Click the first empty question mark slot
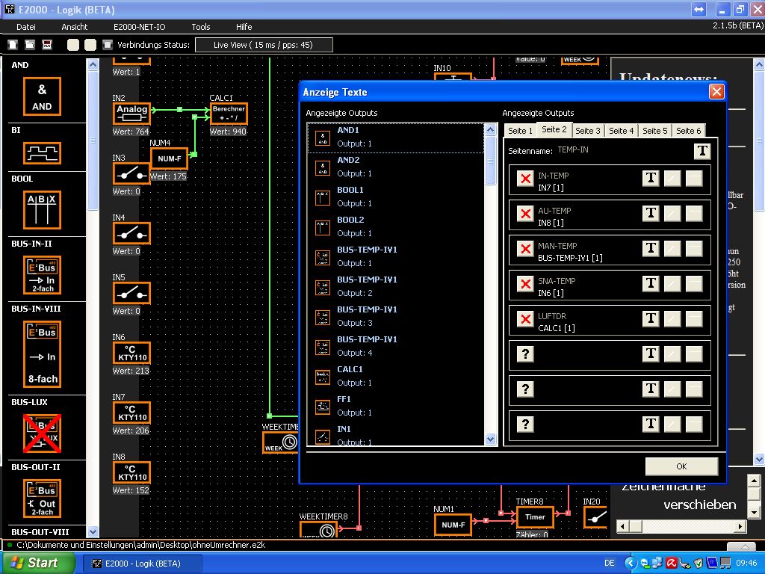This screenshot has width=765, height=574. pos(525,354)
